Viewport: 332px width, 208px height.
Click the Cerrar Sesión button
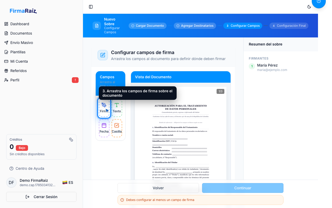pyautogui.click(x=41, y=197)
